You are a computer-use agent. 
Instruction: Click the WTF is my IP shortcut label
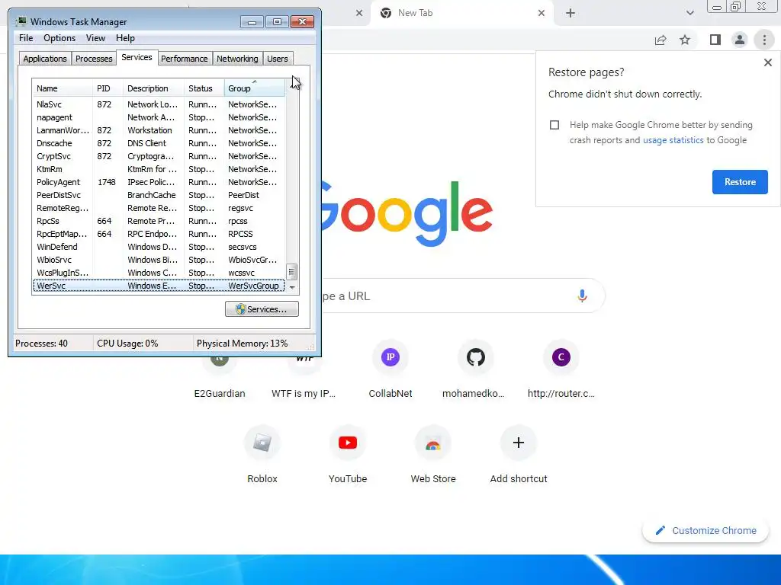click(304, 394)
